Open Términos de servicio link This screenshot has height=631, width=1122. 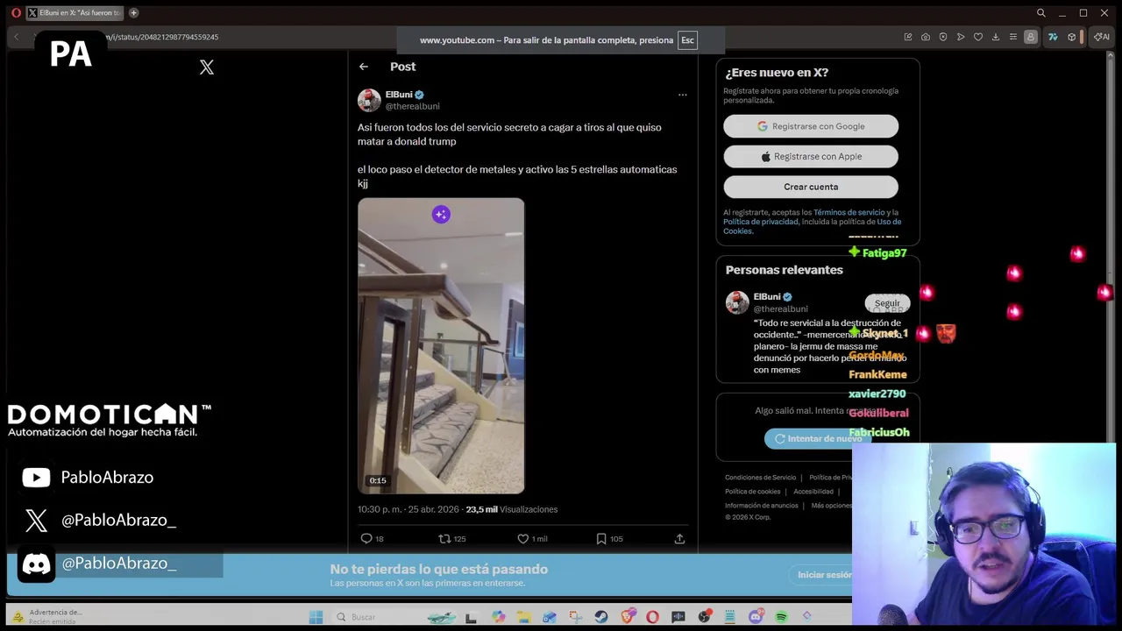(849, 212)
